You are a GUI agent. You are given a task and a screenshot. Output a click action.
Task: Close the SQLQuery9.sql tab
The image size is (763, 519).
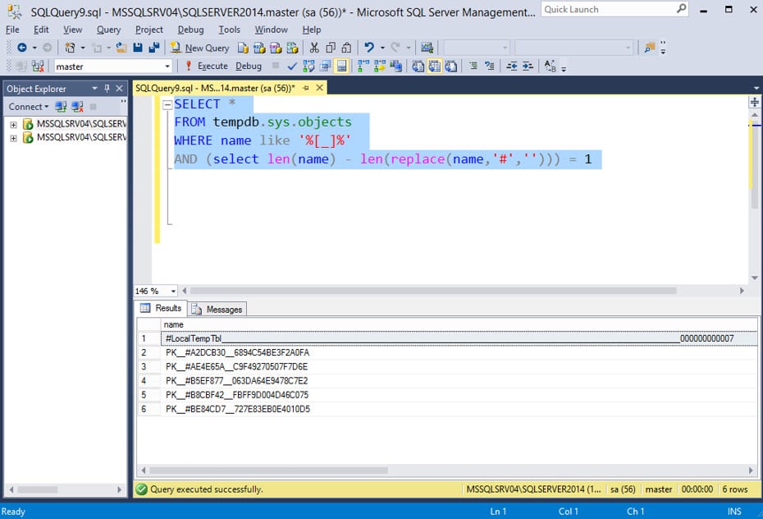320,88
